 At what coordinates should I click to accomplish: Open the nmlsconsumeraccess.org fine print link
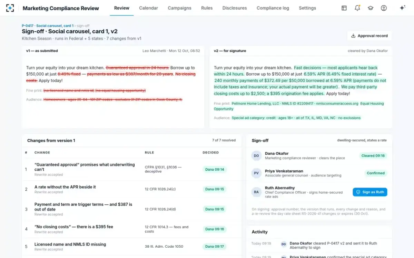click(x=337, y=103)
